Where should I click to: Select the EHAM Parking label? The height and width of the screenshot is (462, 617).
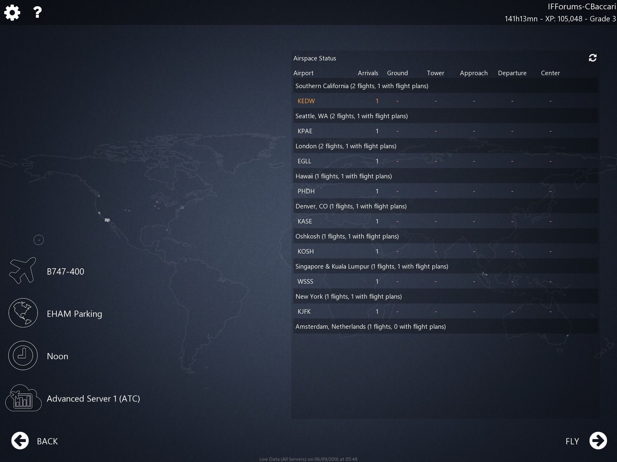[x=74, y=314]
